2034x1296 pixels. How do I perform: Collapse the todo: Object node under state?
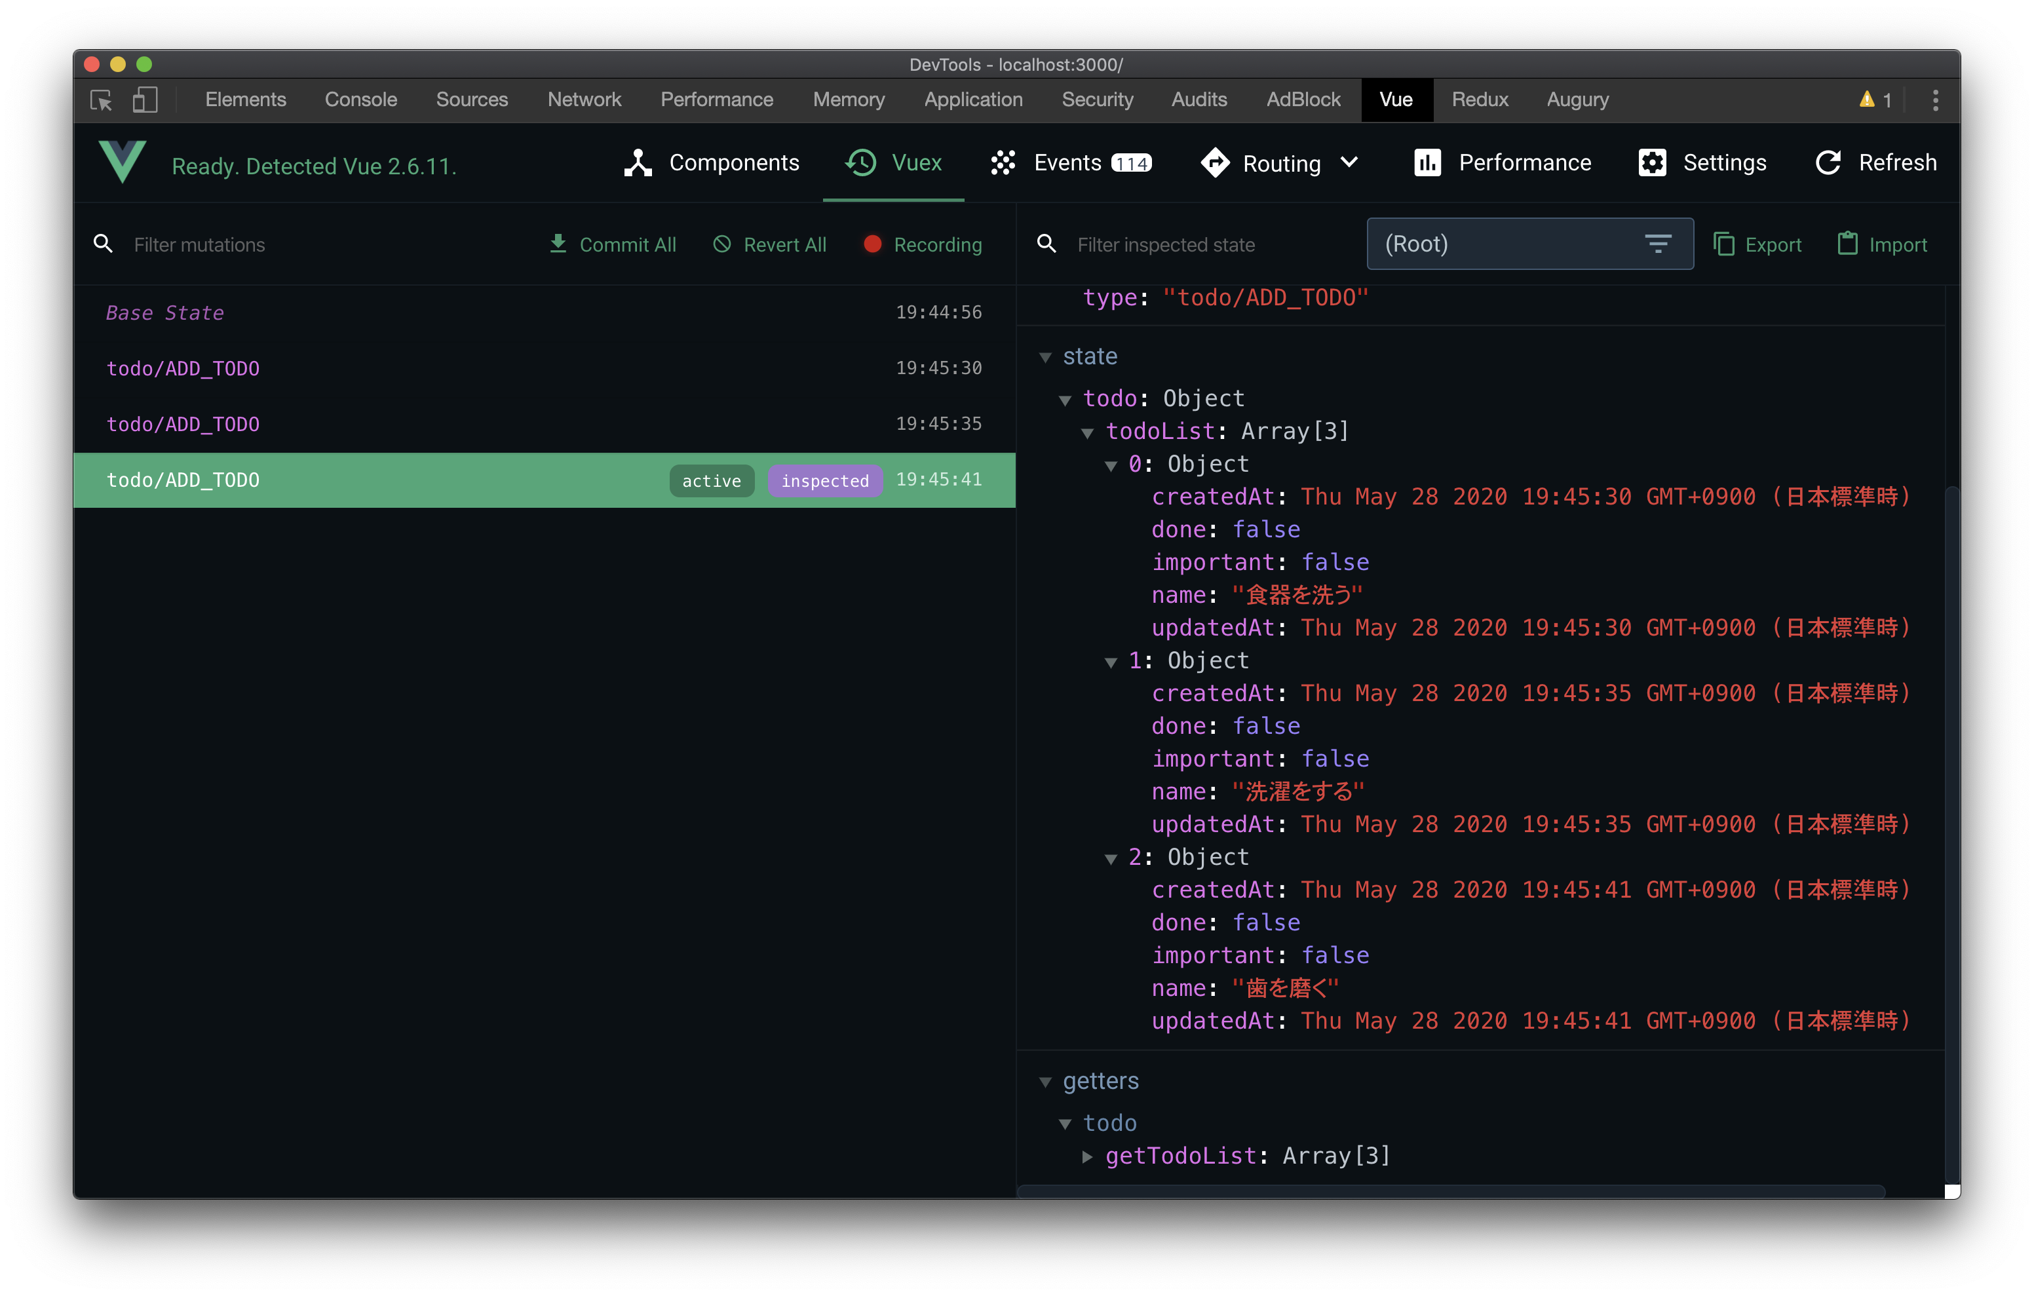point(1065,400)
